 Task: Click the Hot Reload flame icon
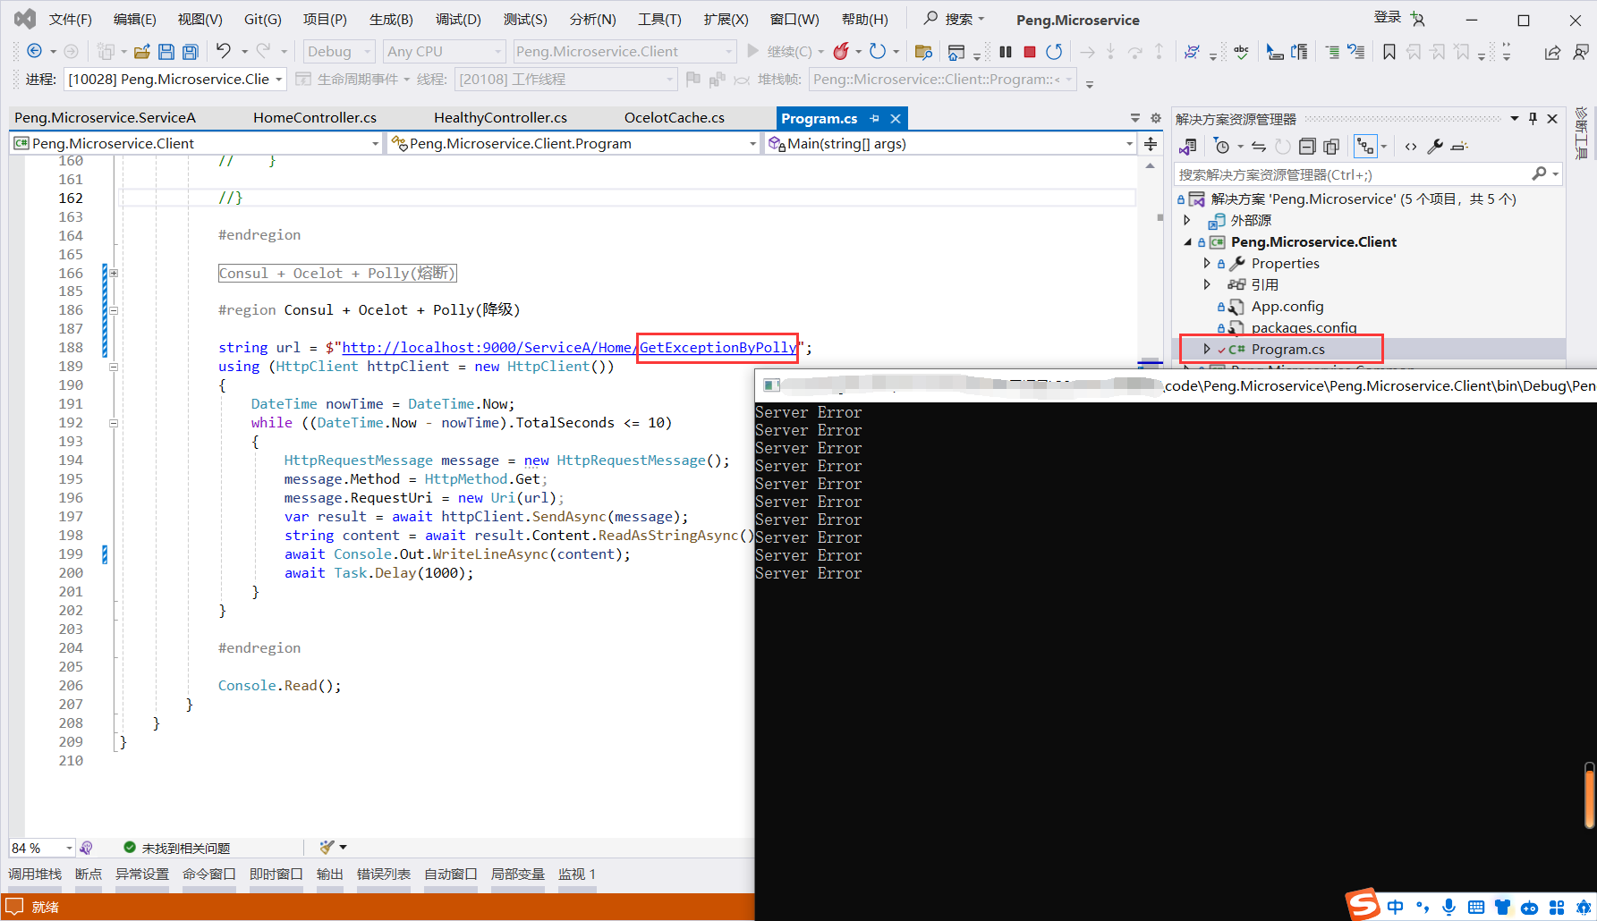pos(841,51)
